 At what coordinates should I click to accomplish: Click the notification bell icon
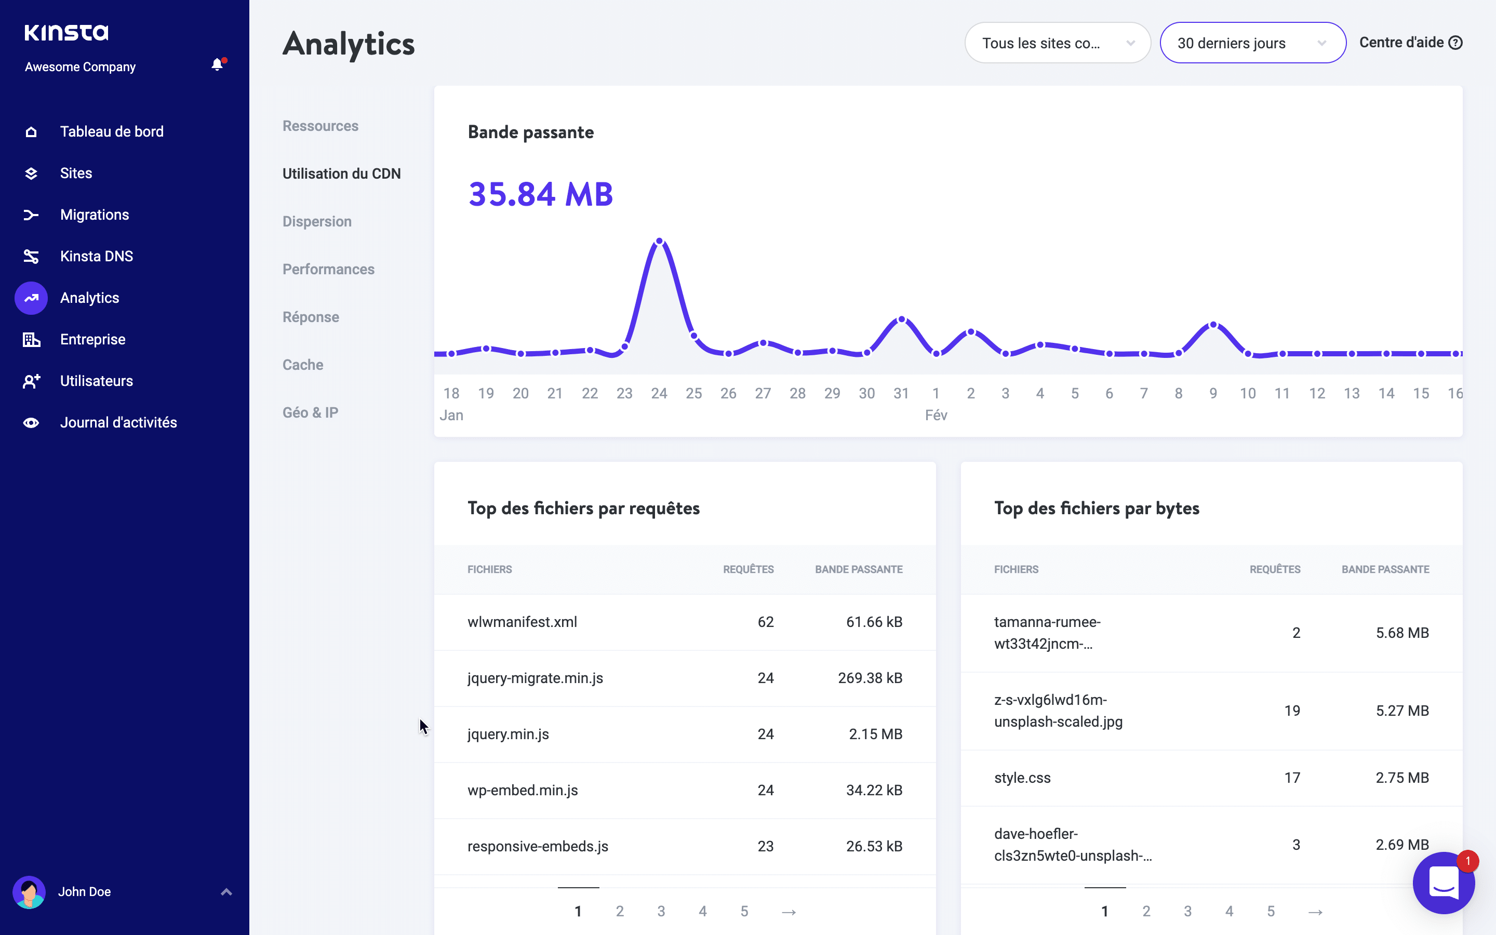[217, 64]
